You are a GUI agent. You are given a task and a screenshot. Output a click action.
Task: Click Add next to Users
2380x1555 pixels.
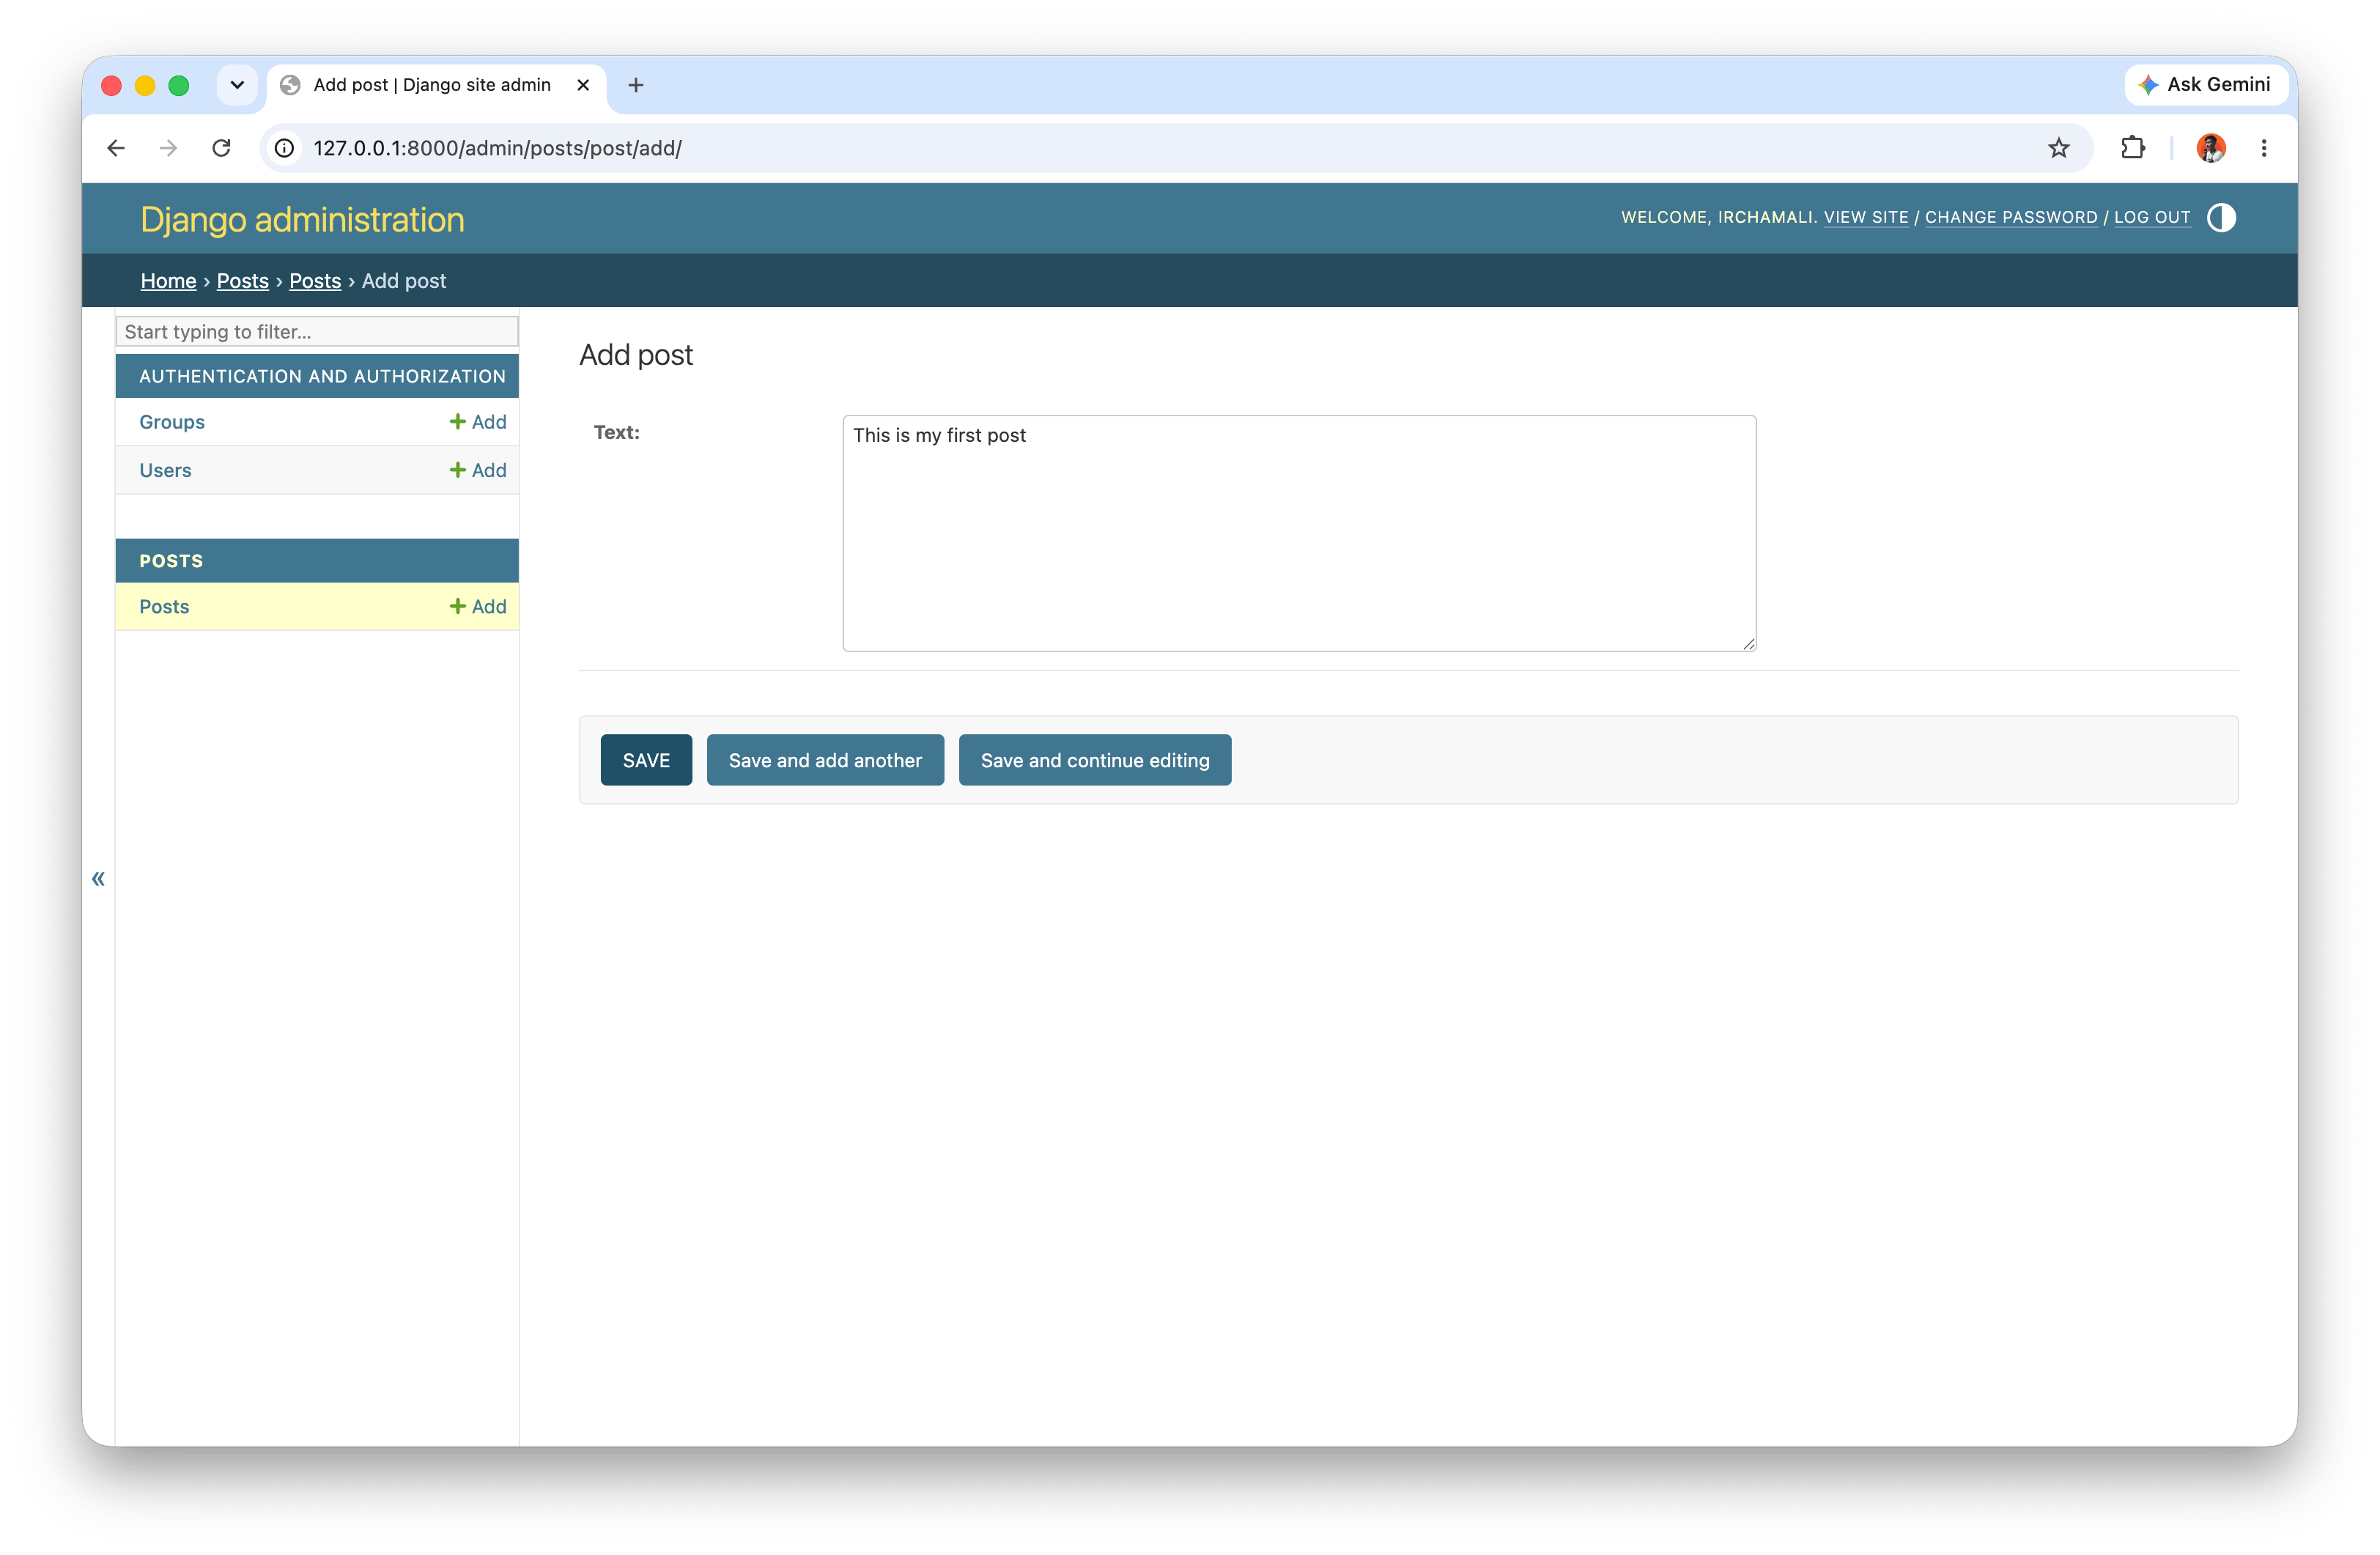(x=478, y=470)
